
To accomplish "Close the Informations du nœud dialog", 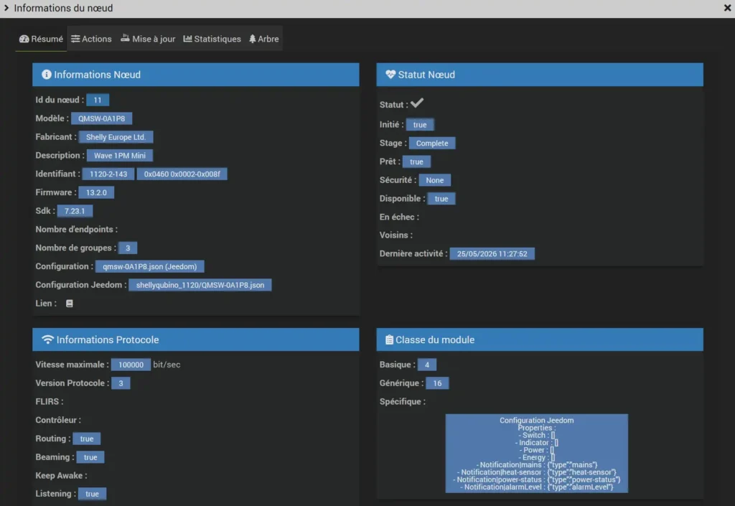I will click(x=727, y=8).
